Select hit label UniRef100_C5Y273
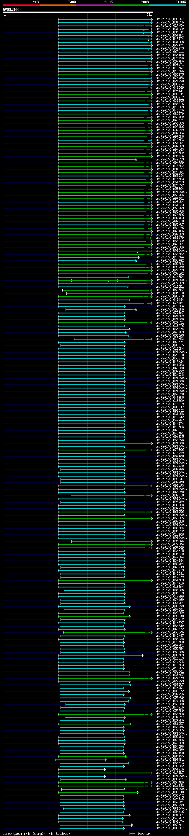Viewport: 189px width, 836px height. click(x=170, y=48)
